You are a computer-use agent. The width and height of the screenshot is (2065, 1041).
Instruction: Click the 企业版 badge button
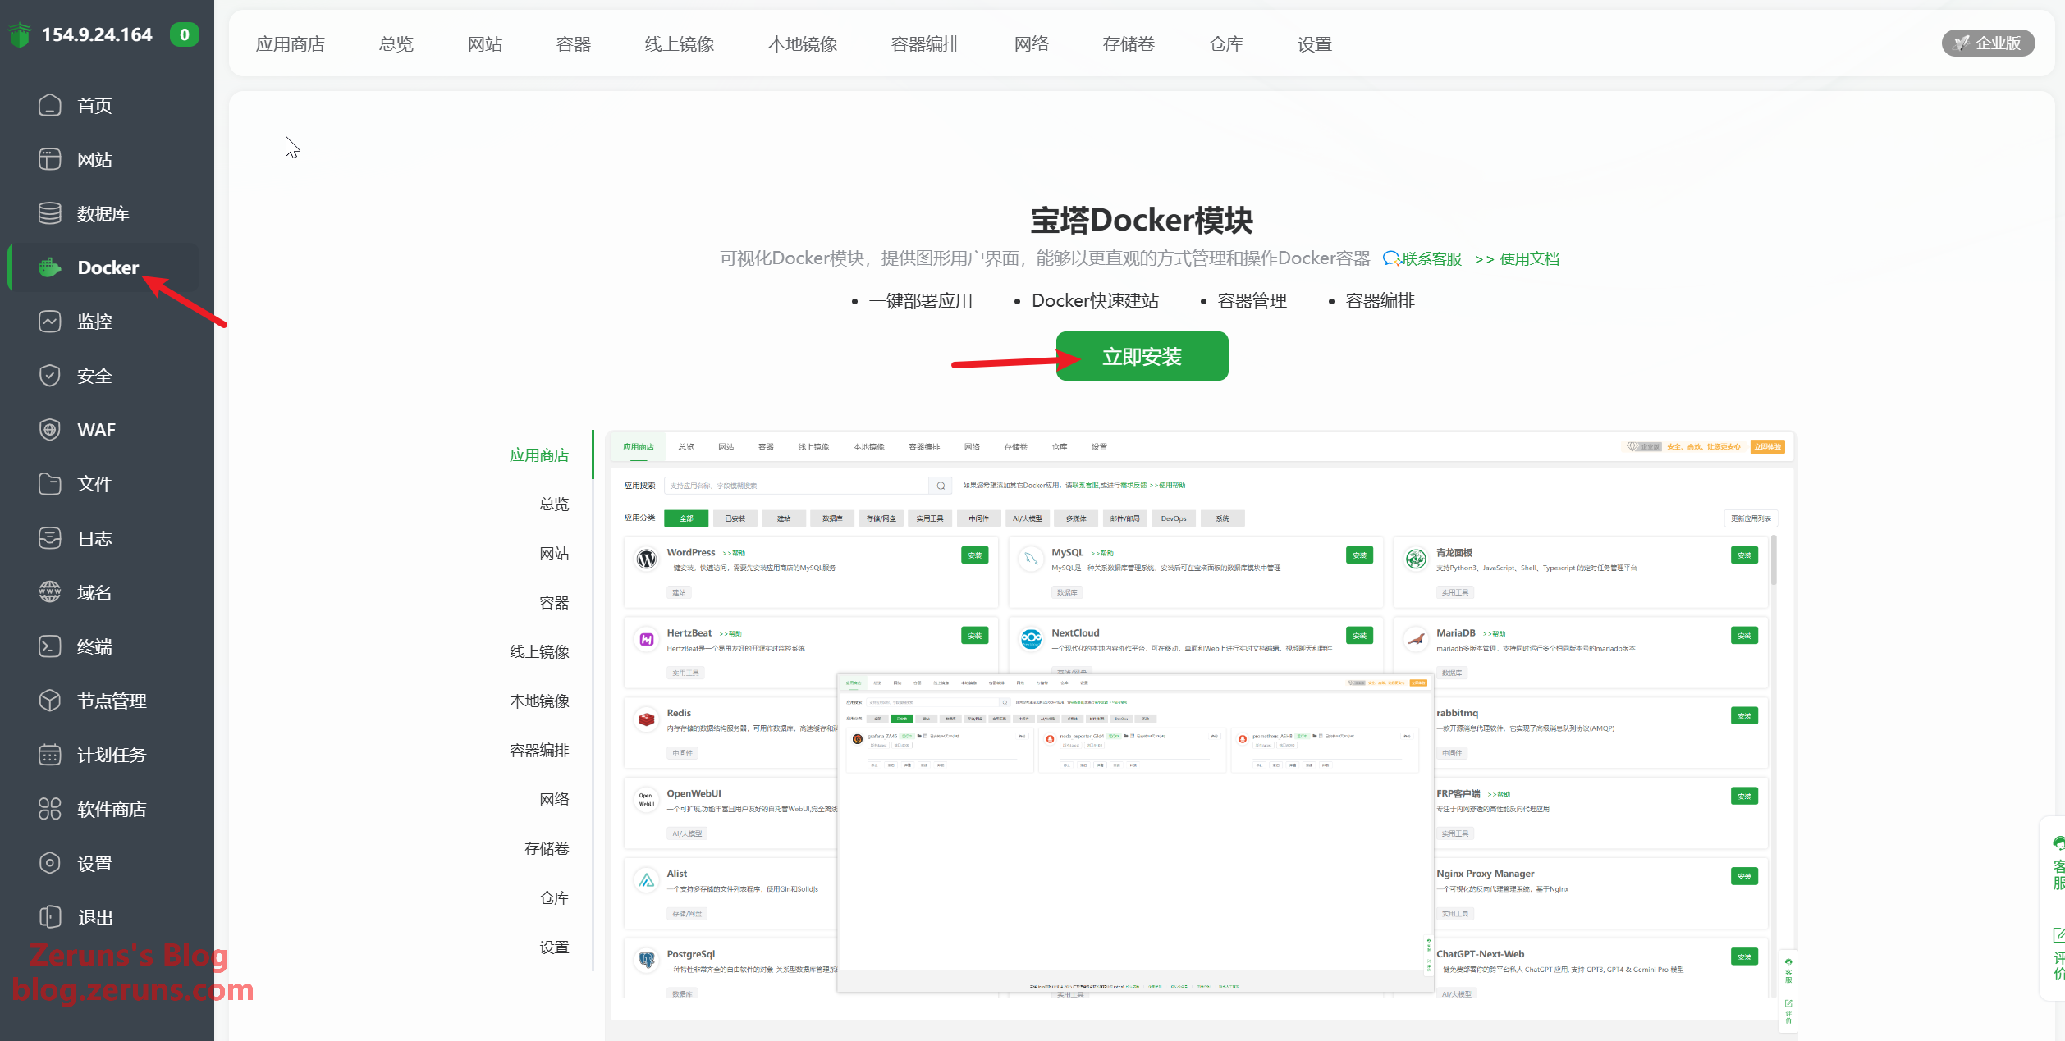1987,43
